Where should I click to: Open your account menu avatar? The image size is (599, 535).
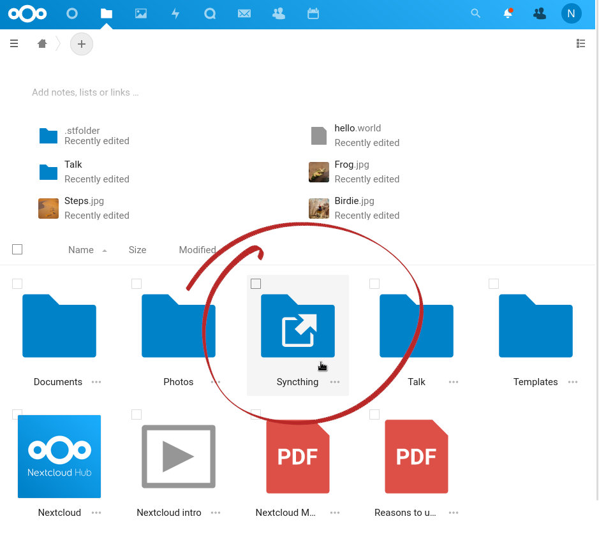(x=571, y=13)
